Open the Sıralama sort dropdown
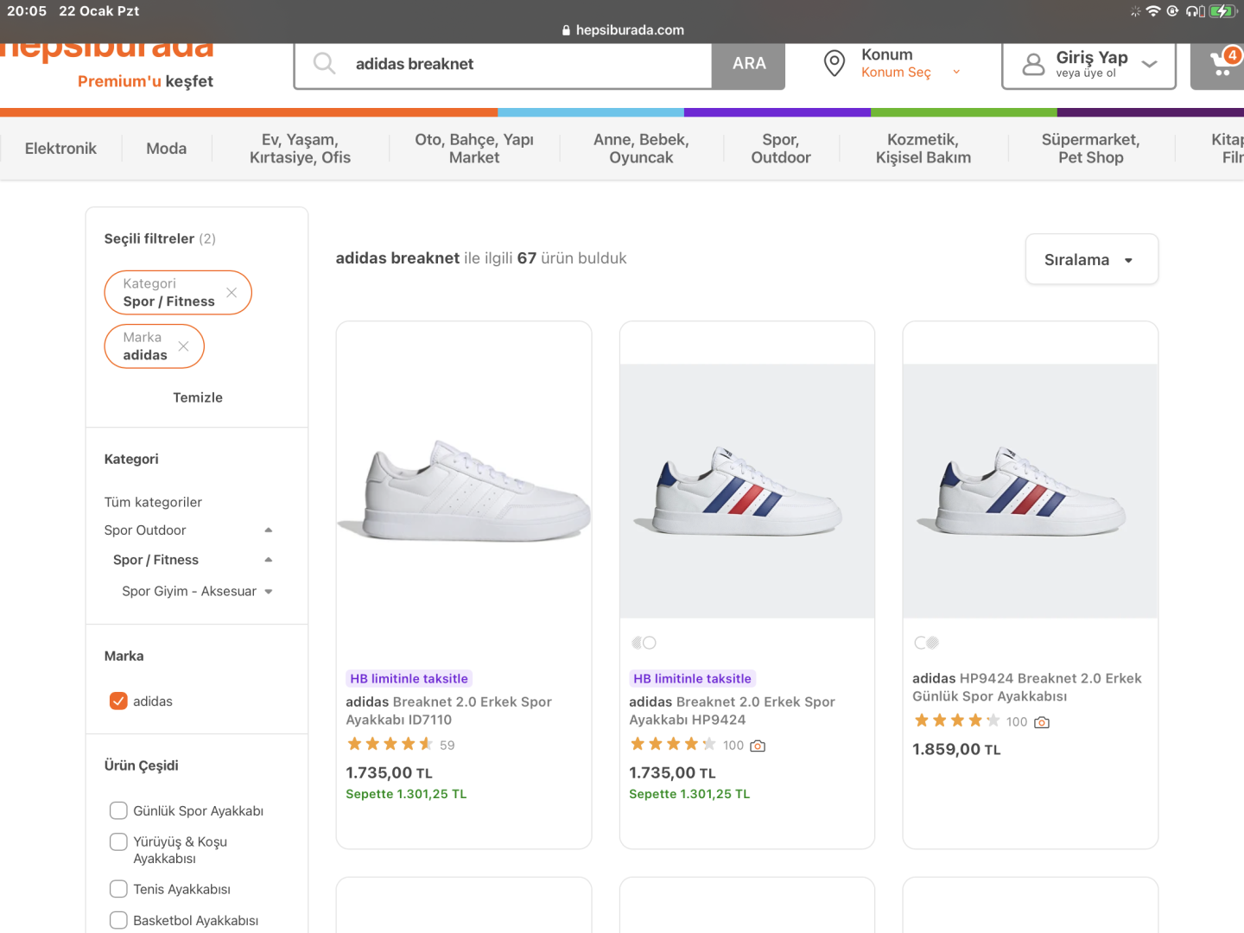The image size is (1244, 933). coord(1091,260)
